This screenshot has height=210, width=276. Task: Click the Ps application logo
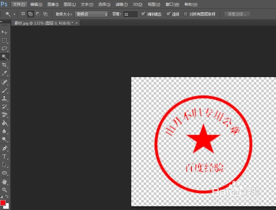coord(4,4)
